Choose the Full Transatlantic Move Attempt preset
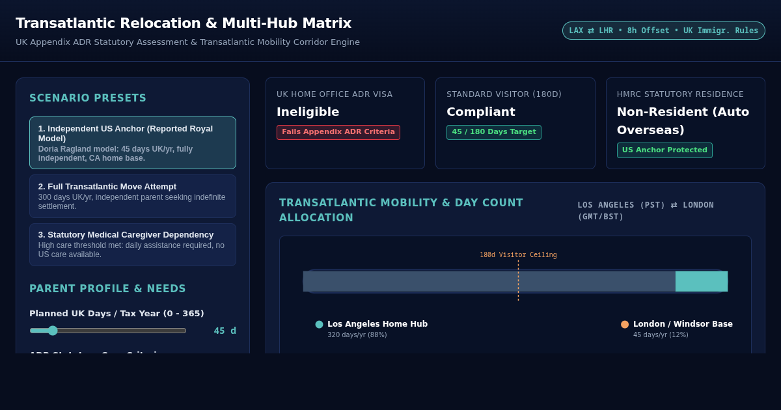Viewport: 781px width, 410px height. pyautogui.click(x=133, y=196)
